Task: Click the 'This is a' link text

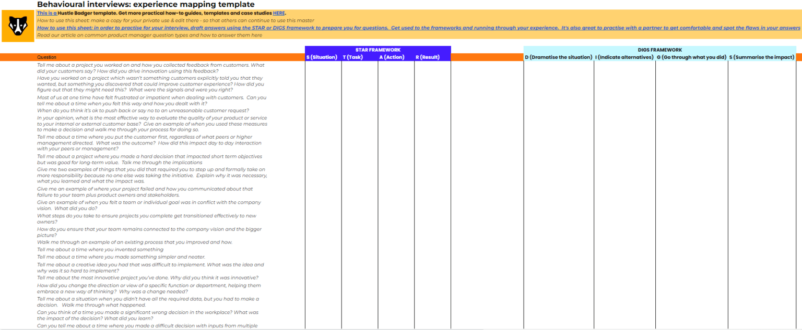Action: tap(47, 13)
